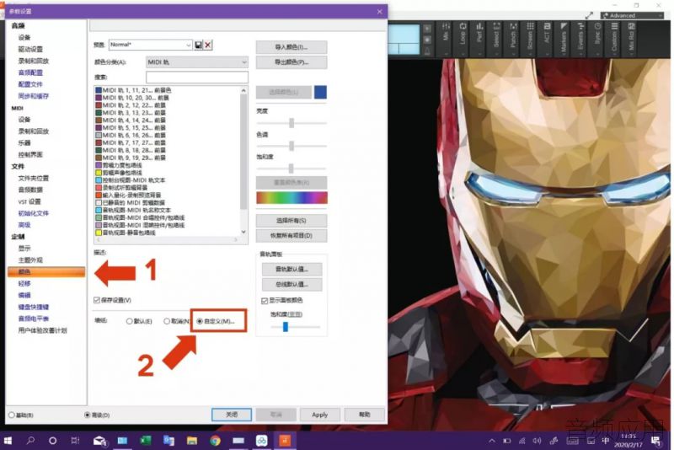This screenshot has height=450, width=674.
Task: Toggle full screen with the diagonal arrows icon
Action: [x=589, y=15]
